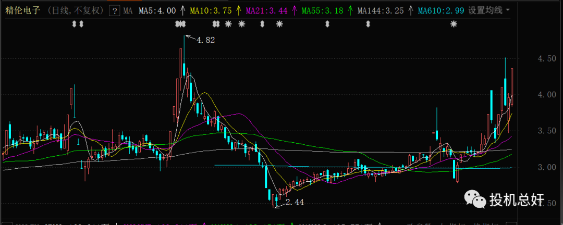Screen dimensions: 563x225
Task: Click the 4.82 high price label
Action: tap(205, 40)
